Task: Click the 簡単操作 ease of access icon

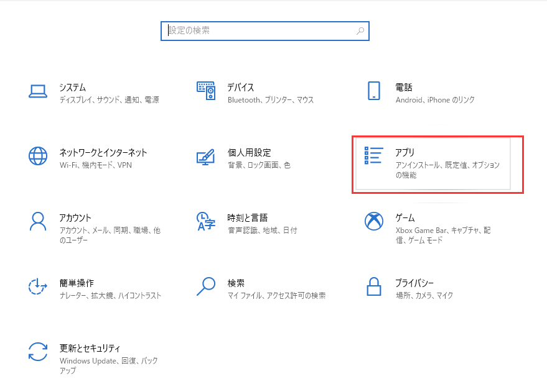Action: (x=38, y=286)
